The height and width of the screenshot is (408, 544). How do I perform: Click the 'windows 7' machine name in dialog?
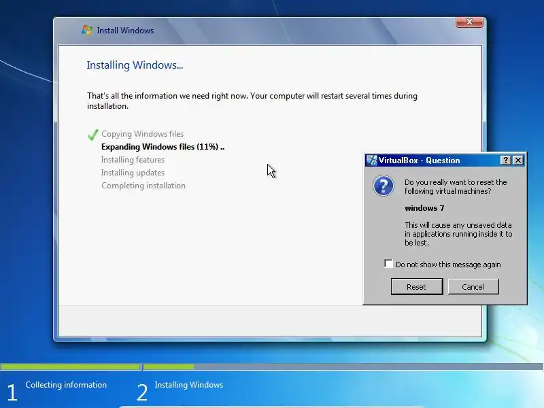[424, 208]
